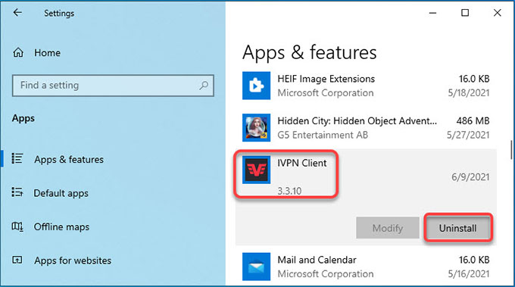Open Default apps section
Viewport: 515px width, 287px height.
[61, 193]
